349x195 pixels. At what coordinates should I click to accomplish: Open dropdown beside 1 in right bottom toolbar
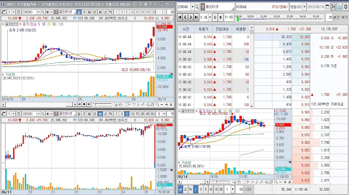click(x=233, y=190)
